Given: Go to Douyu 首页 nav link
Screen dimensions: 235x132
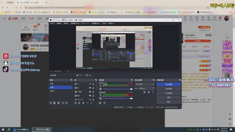Looking at the screenshot, I should coord(23,18).
